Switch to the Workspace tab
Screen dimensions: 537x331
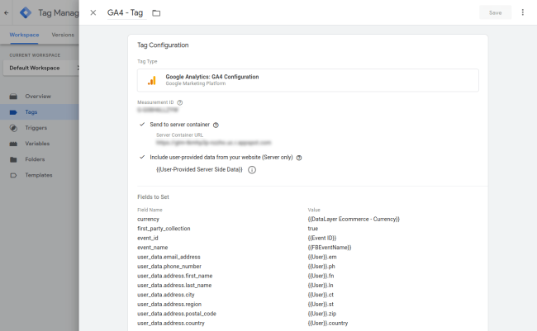pos(24,35)
